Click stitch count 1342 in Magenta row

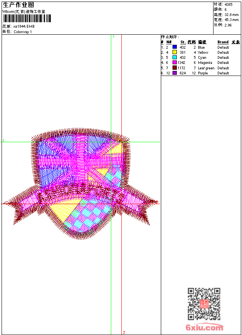click(x=181, y=63)
